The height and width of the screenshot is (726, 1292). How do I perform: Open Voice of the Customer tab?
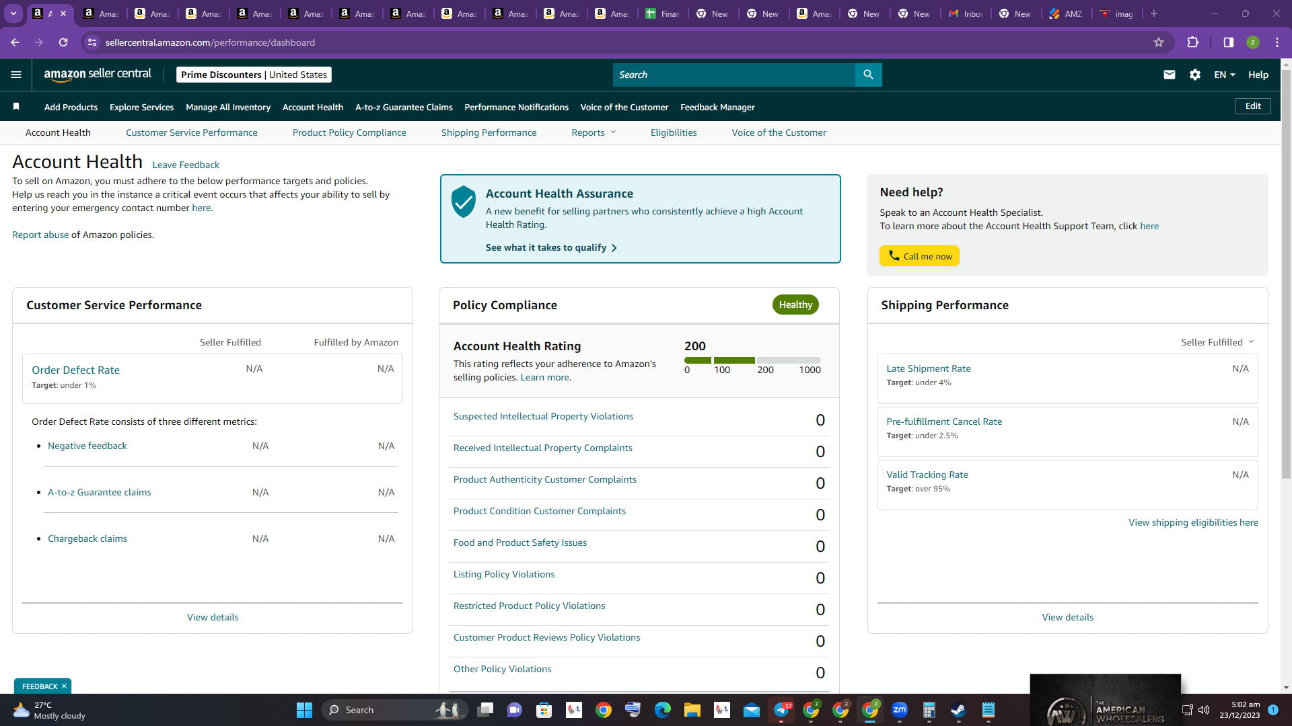779,132
